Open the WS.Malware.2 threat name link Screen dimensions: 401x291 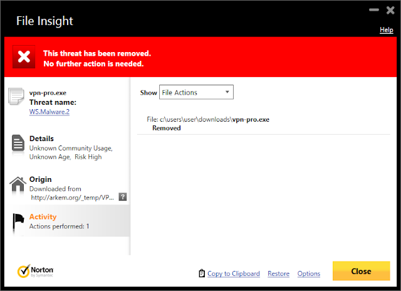[49, 112]
